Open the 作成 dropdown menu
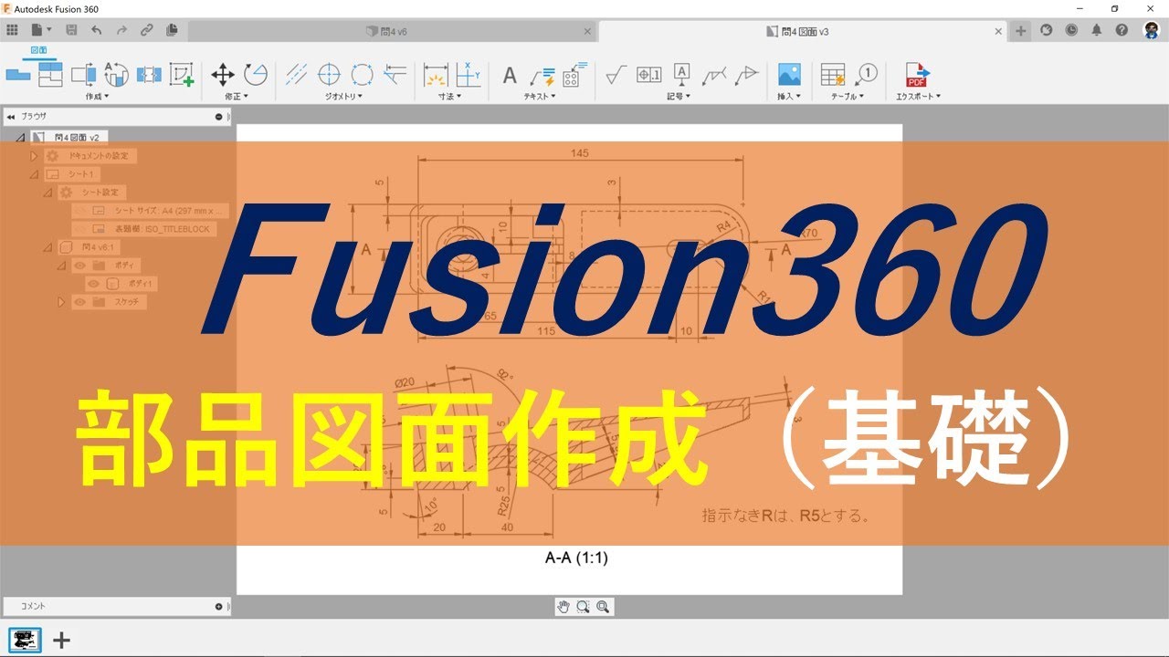This screenshot has width=1169, height=657. pyautogui.click(x=98, y=96)
